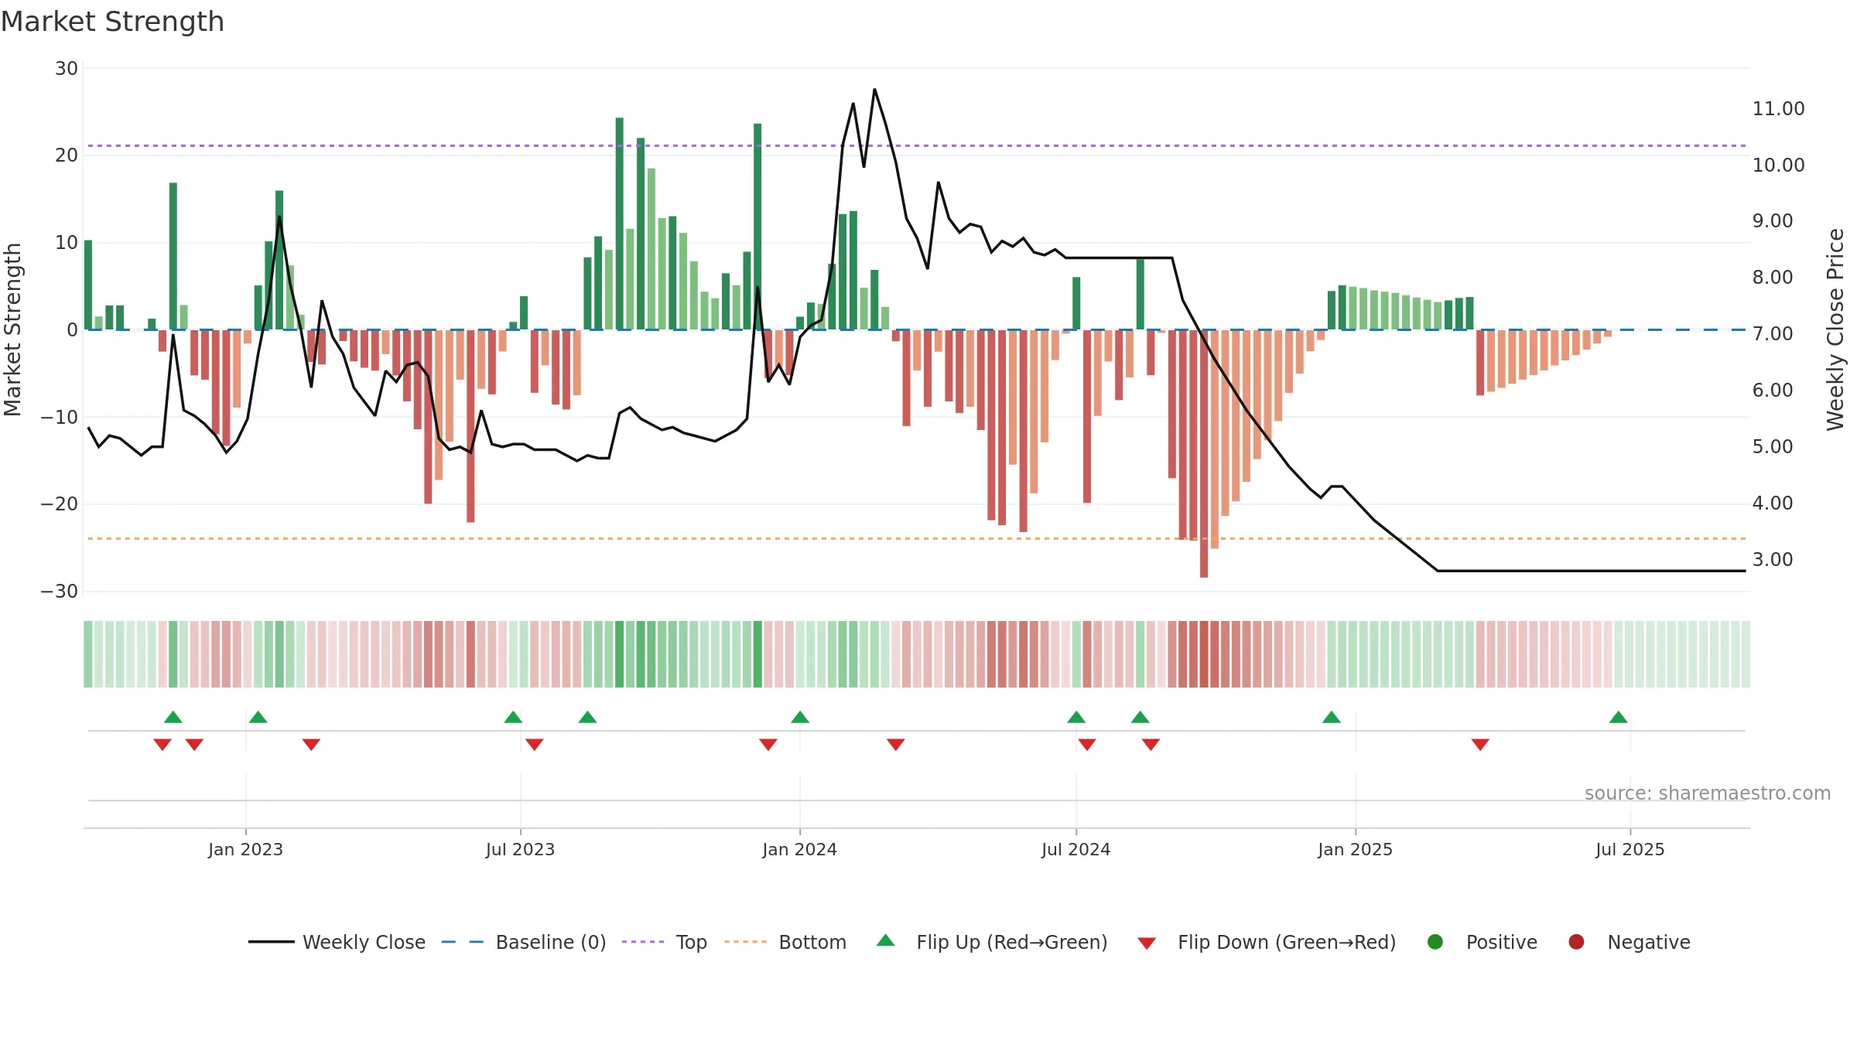The image size is (1857, 1044).
Task: Click the flip-up marker at Jul 2024
Action: tap(1076, 717)
